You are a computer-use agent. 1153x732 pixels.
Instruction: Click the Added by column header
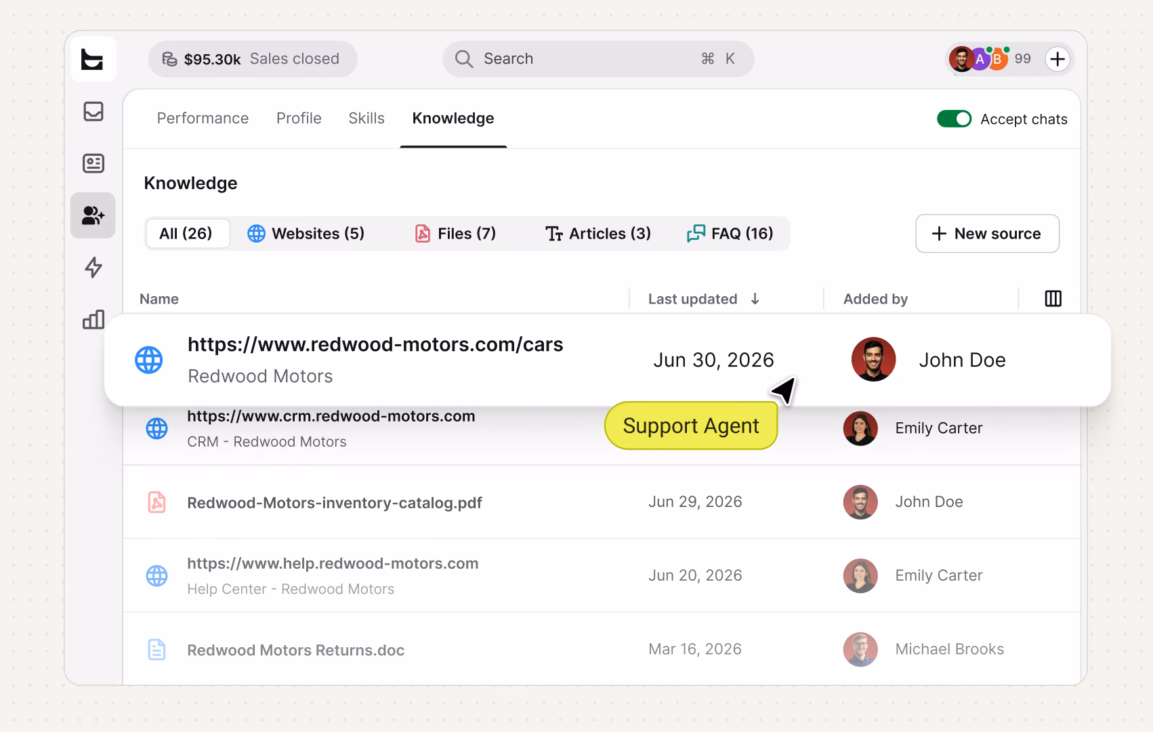click(x=875, y=299)
